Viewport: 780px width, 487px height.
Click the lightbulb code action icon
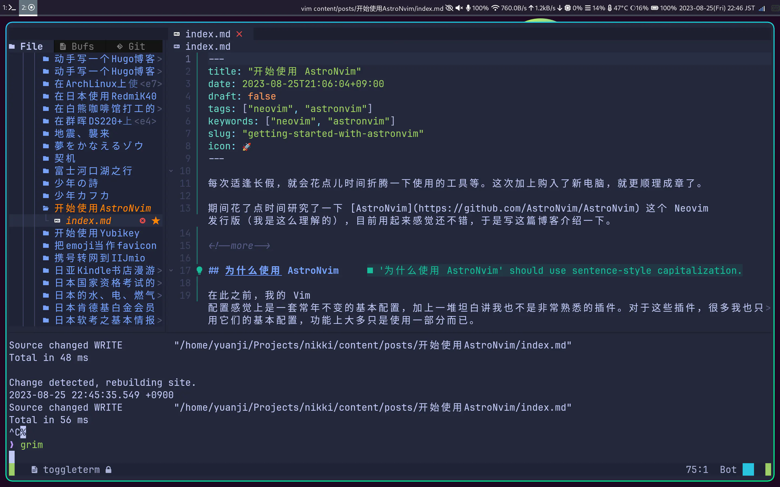(199, 270)
